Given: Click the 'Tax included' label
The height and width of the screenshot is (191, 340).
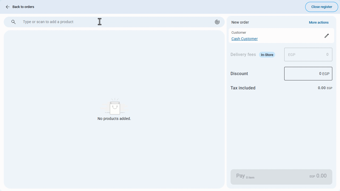Looking at the screenshot, I should tap(243, 88).
